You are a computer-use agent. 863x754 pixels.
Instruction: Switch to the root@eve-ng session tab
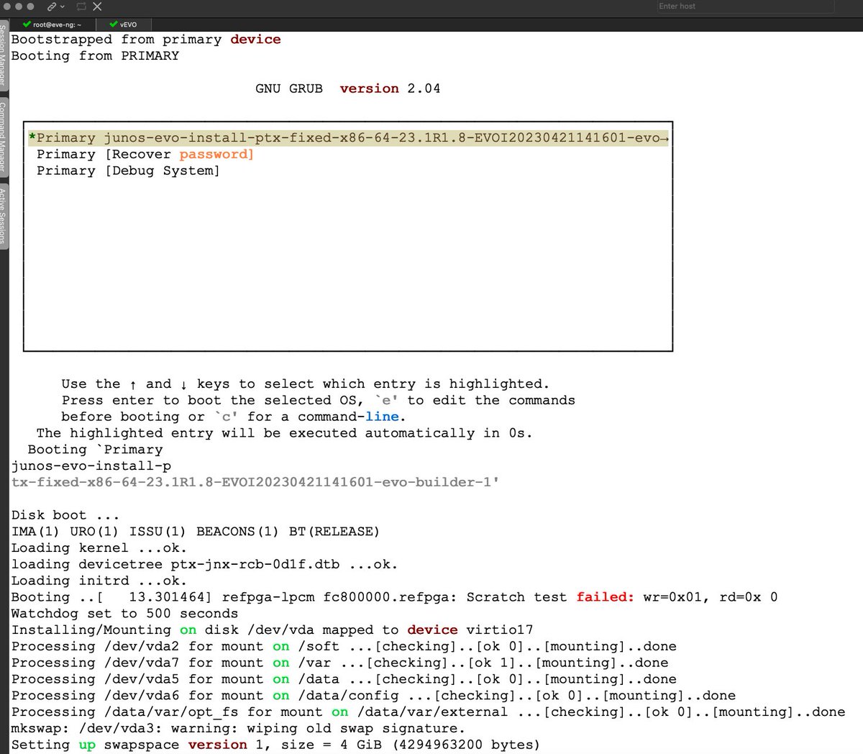pos(52,24)
